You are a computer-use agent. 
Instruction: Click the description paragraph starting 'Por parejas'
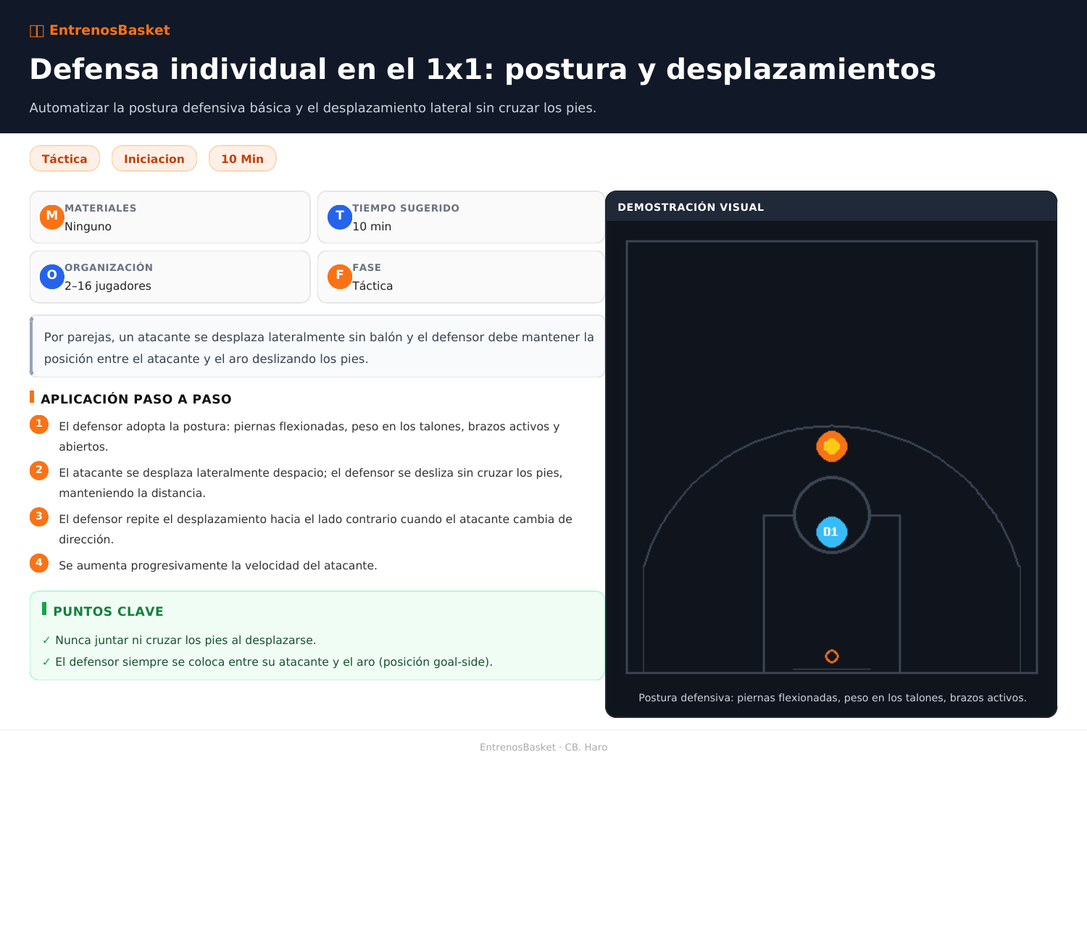pyautogui.click(x=319, y=348)
